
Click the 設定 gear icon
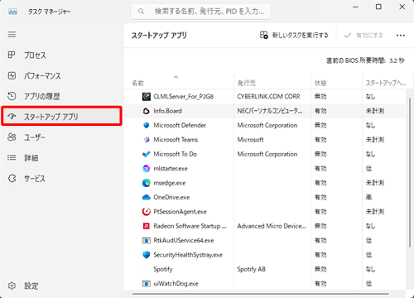pos(12,286)
